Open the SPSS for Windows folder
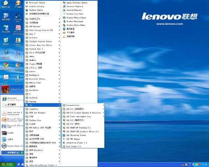 pyautogui.click(x=42, y=113)
